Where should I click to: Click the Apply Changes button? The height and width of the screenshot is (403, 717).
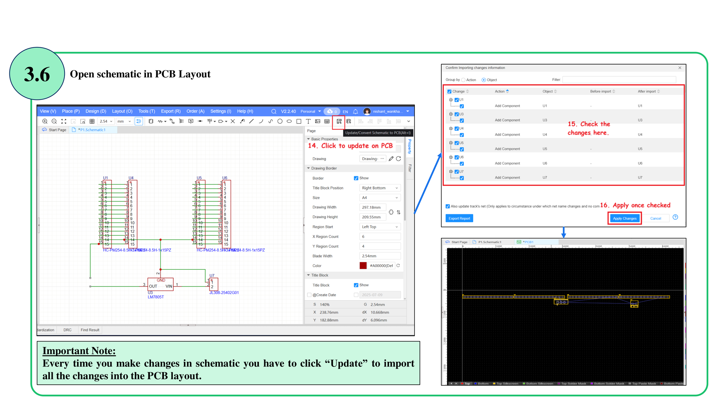(625, 219)
